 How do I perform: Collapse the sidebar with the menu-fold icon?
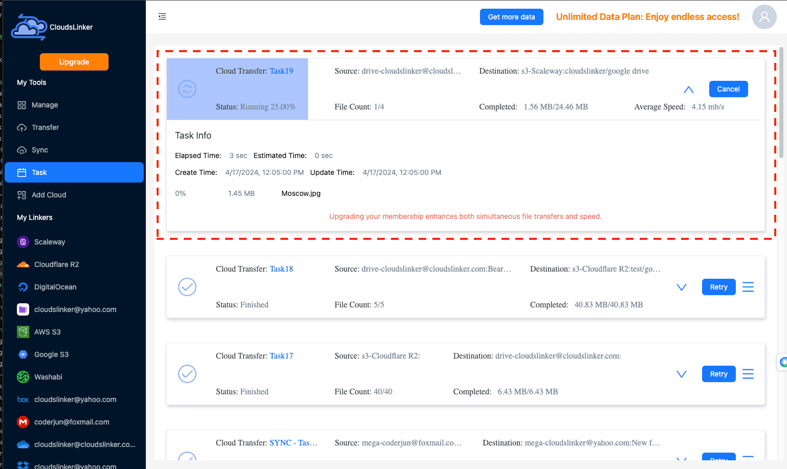tap(162, 16)
